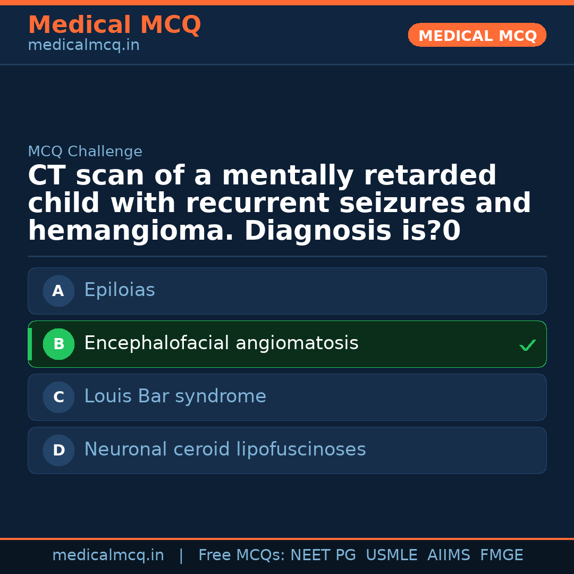Open medicalmcq.in link under header title
Screen dimensions: 574x574
(83, 46)
